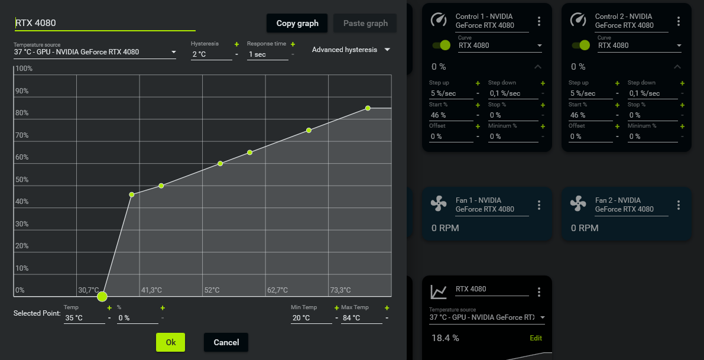704x360 pixels.
Task: Select the curve point at 50%
Action: tap(161, 186)
